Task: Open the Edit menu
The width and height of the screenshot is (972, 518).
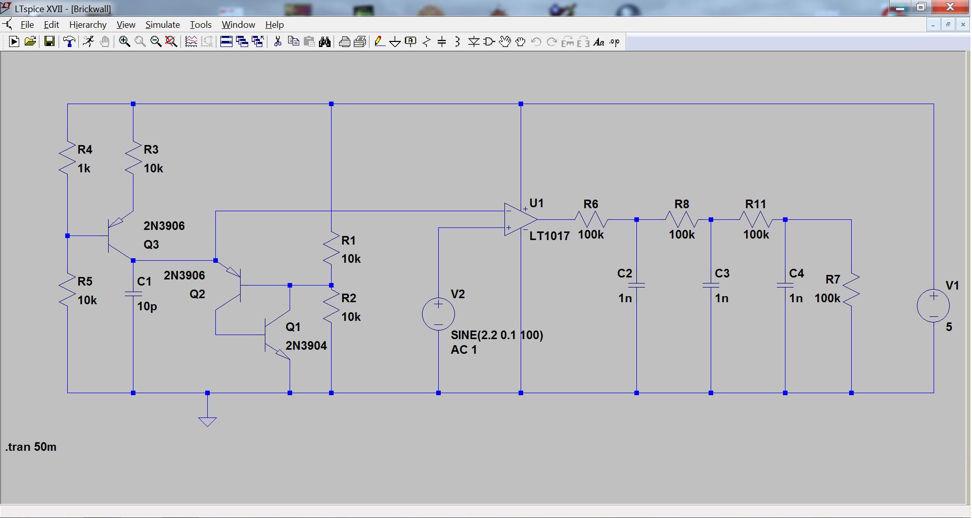Action: click(x=51, y=24)
